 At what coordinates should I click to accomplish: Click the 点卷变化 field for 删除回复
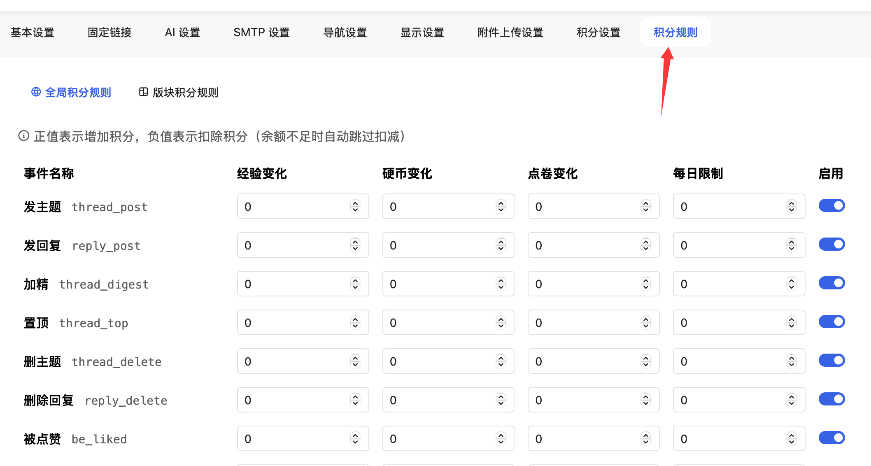point(594,400)
